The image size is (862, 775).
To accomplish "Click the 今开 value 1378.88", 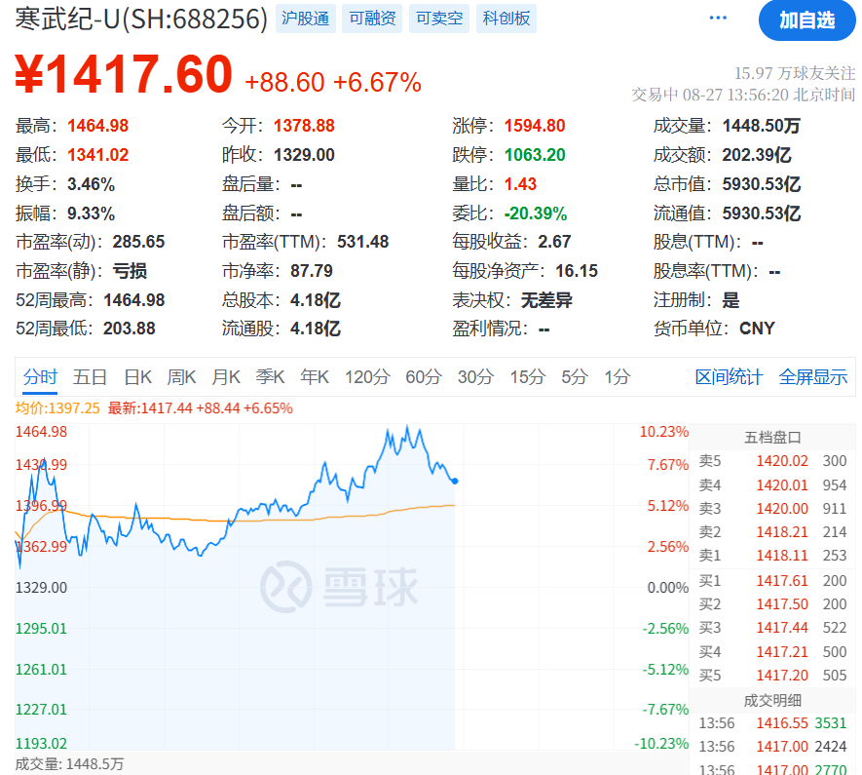I will (304, 126).
